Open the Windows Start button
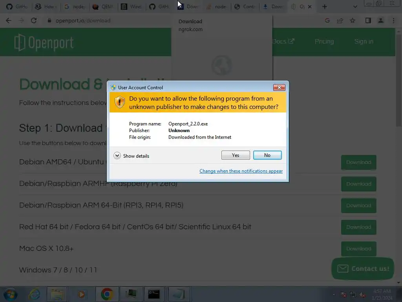The image size is (402, 302). pyautogui.click(x=10, y=294)
